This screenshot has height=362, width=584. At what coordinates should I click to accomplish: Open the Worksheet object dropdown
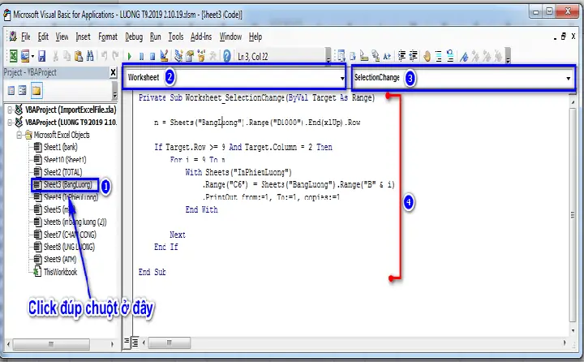342,78
